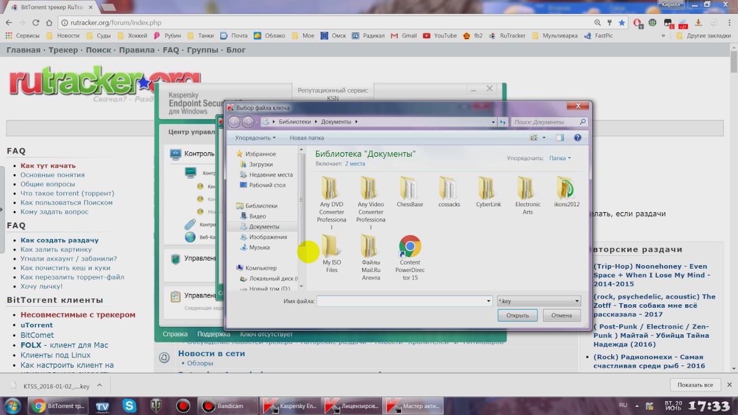This screenshot has height=415, width=738.
Task: Open the cossacks folder
Action: tap(449, 191)
